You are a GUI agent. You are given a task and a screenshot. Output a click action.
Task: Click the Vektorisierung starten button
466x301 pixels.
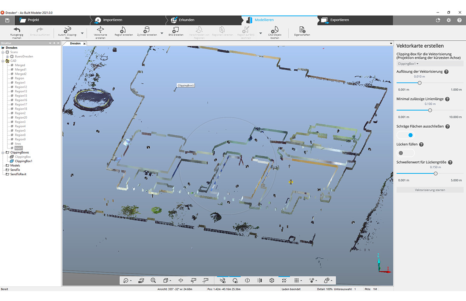tap(429, 189)
